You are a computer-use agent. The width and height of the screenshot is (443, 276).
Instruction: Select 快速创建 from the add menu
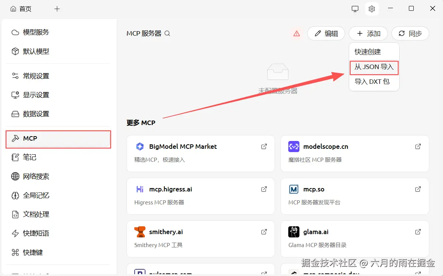(x=374, y=52)
